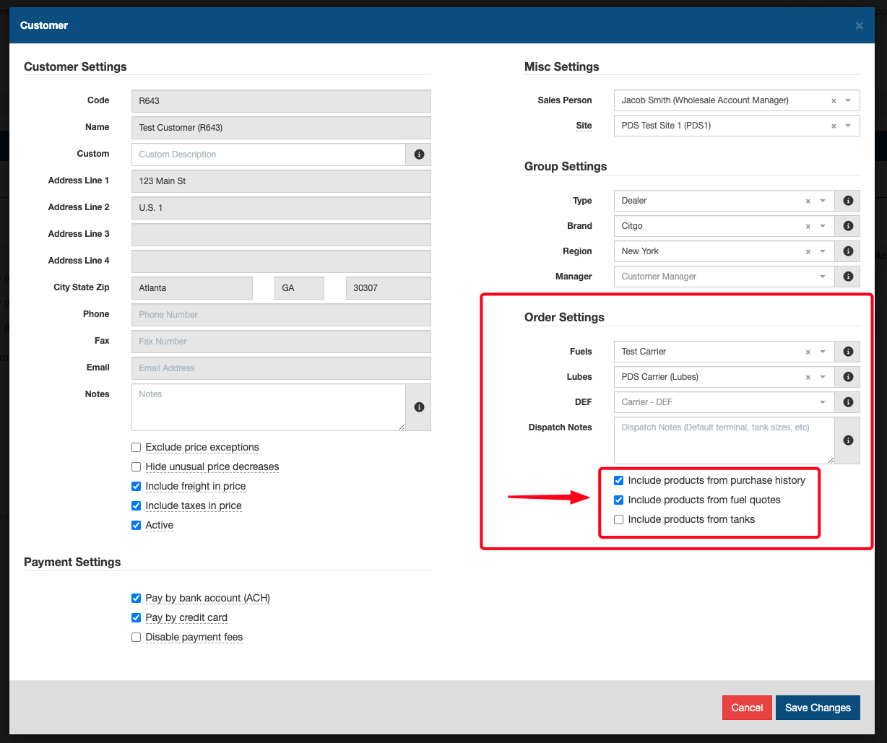Click info icon next to Lubes carrier
The height and width of the screenshot is (743, 887).
click(848, 377)
